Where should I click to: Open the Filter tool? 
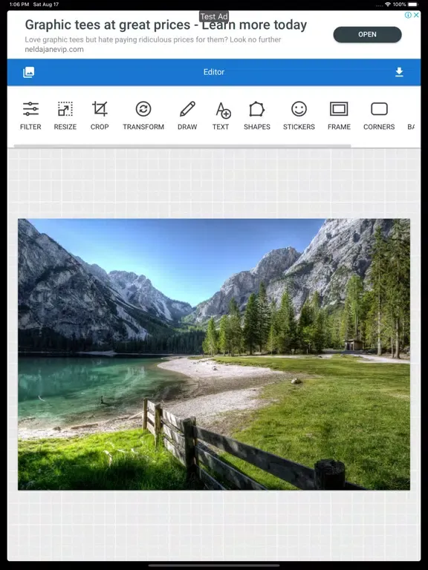(x=30, y=116)
